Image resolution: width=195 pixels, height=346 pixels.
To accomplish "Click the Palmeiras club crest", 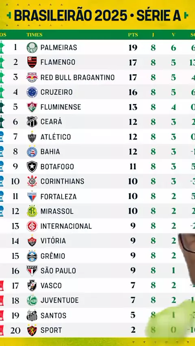I will (32, 47).
